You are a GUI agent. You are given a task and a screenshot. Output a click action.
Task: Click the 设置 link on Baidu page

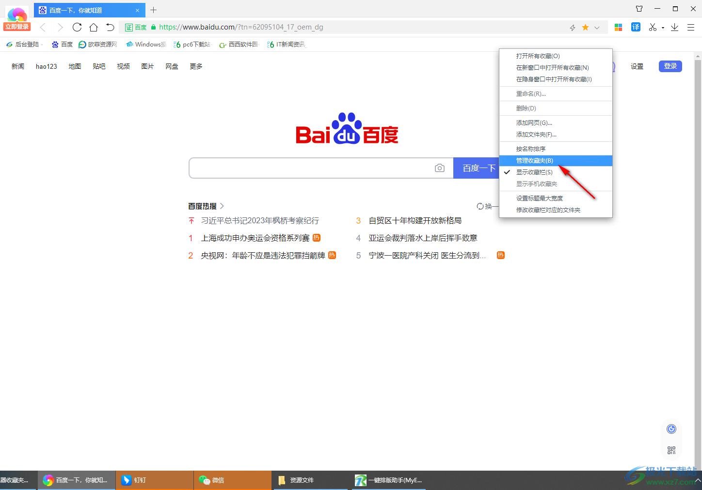click(x=637, y=66)
